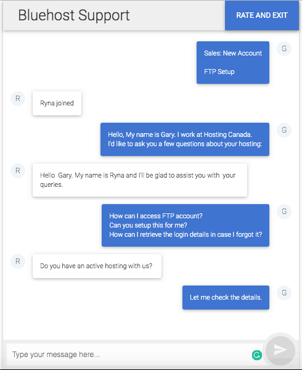The image size is (302, 370).
Task: Click the RATE AND EXIT button
Action: pos(262,15)
